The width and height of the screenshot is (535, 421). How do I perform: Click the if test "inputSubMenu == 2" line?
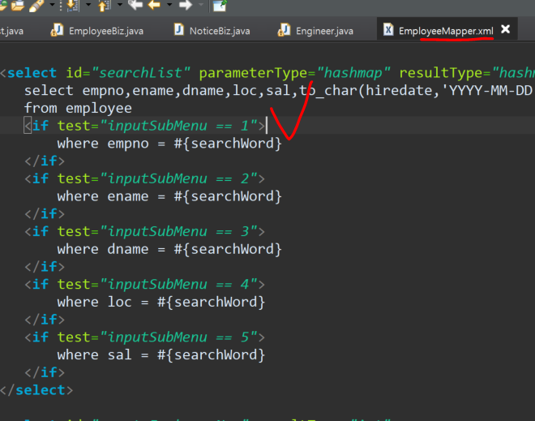[x=145, y=178]
